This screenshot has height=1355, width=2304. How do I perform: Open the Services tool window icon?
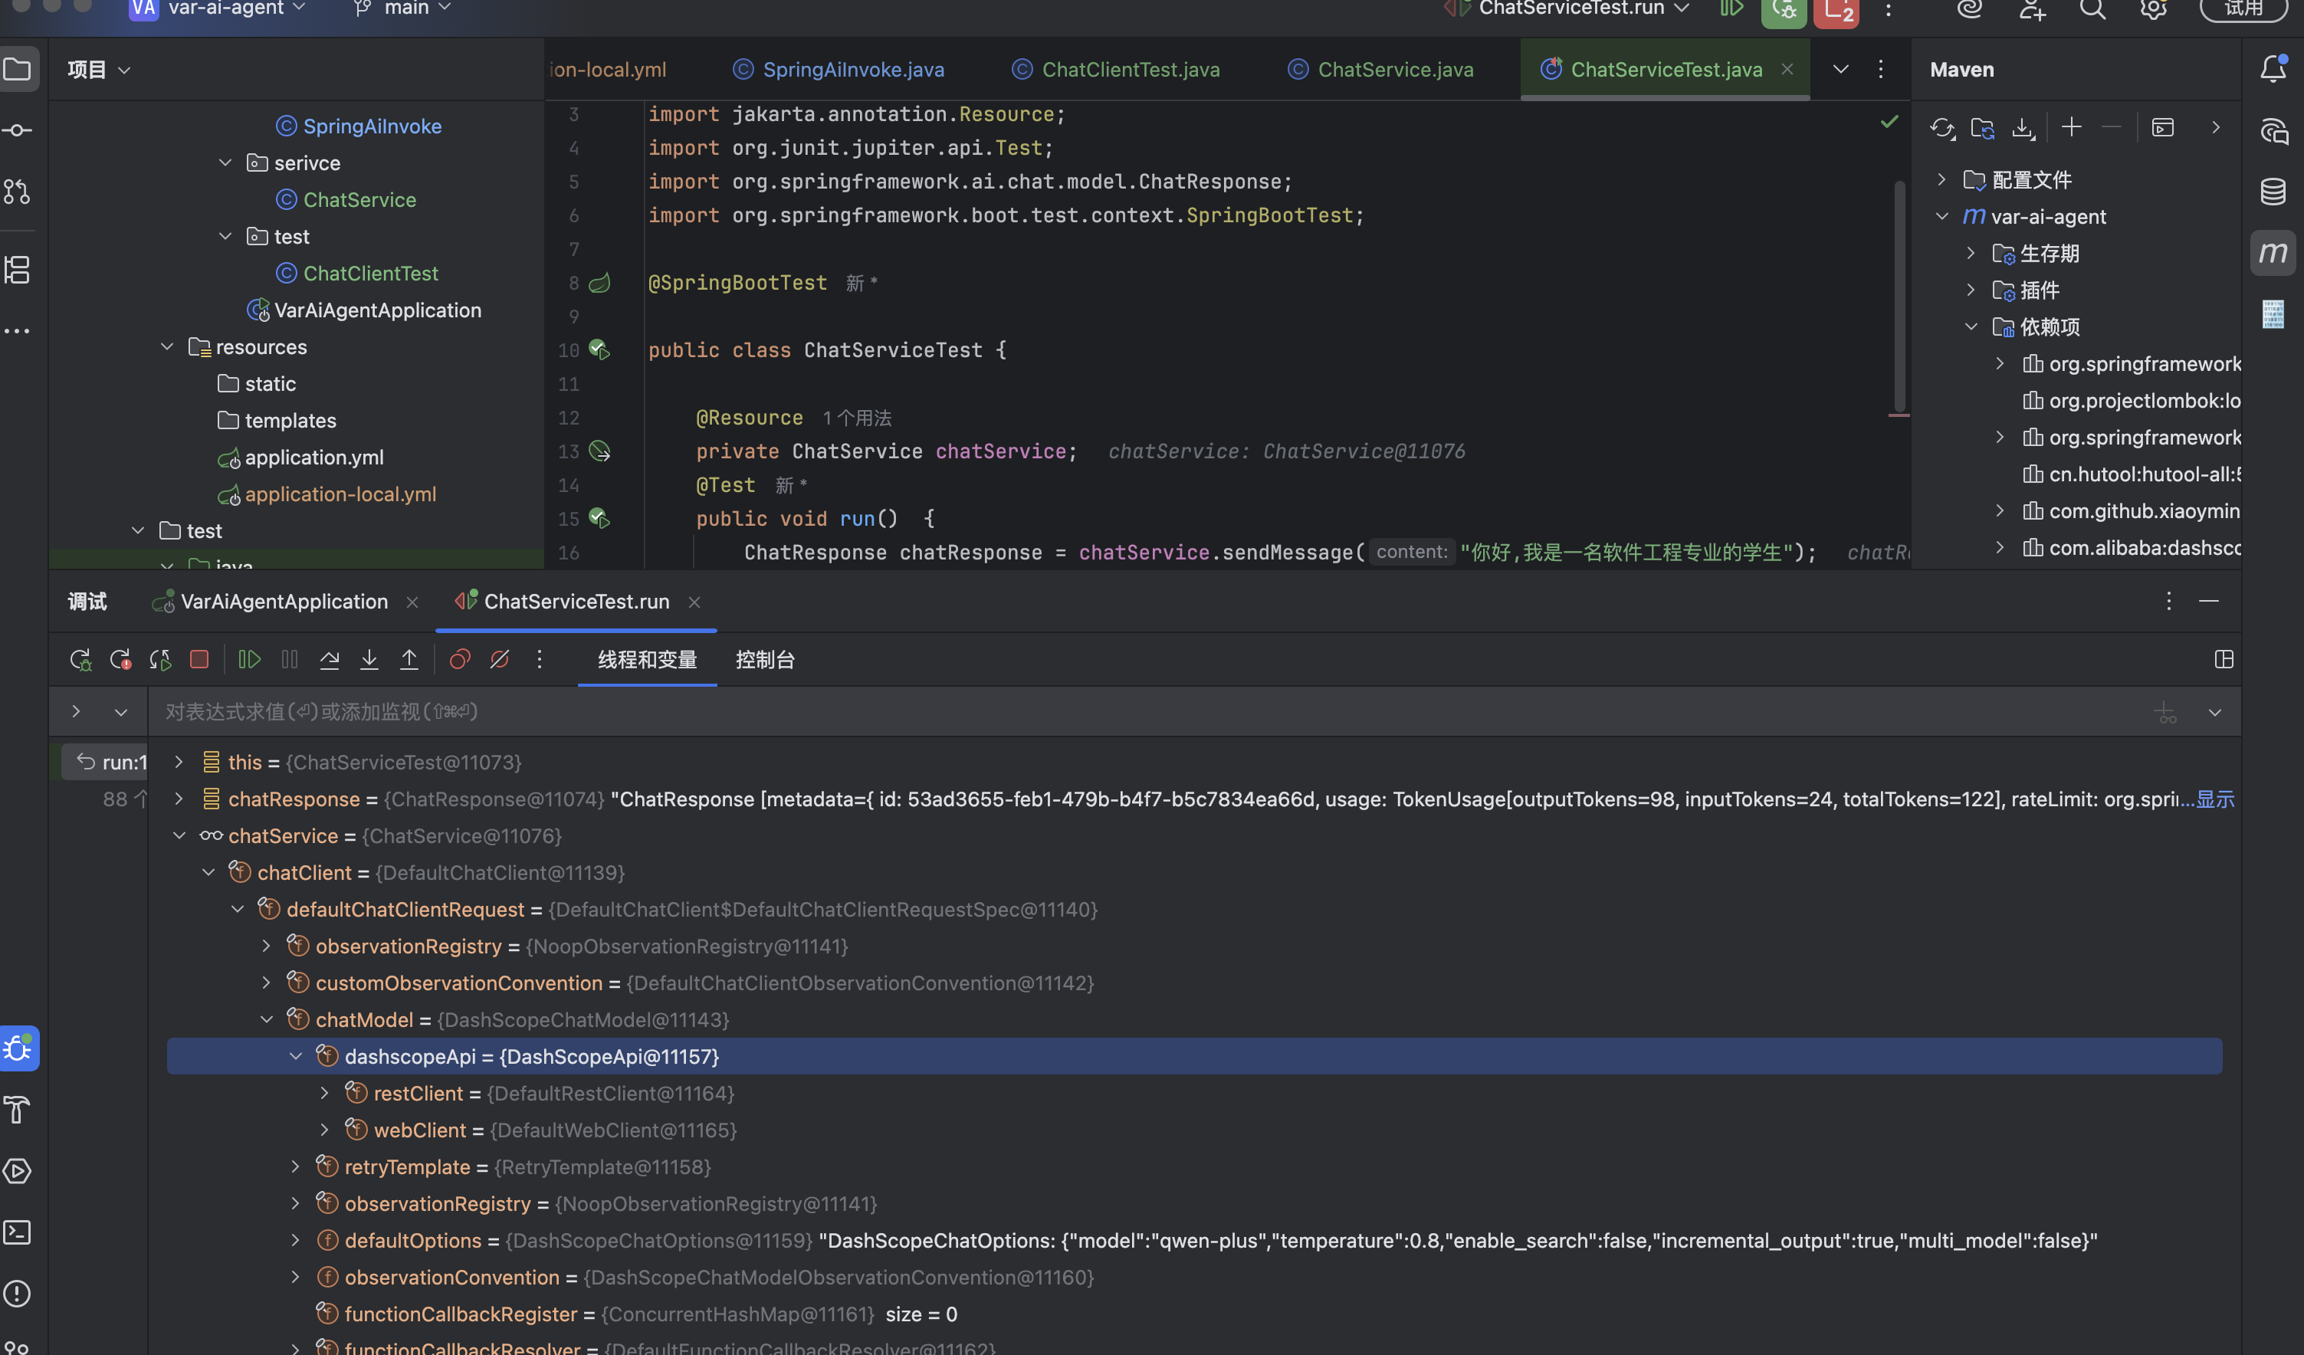tap(18, 1171)
